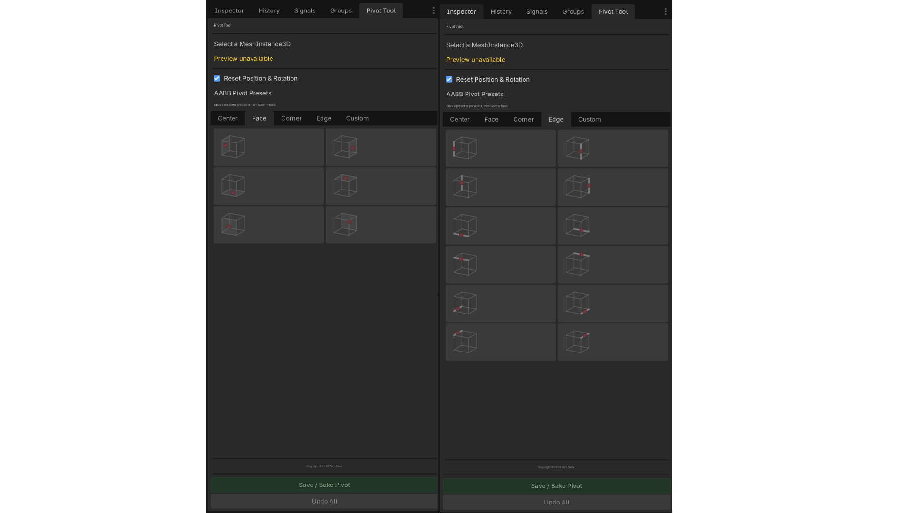Choose the back-right vertical edge preset
The height and width of the screenshot is (513, 913).
pos(612,187)
